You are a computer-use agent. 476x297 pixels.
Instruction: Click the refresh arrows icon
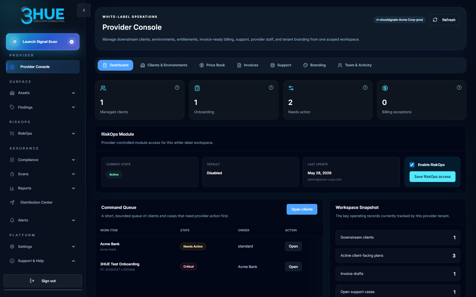(435, 20)
